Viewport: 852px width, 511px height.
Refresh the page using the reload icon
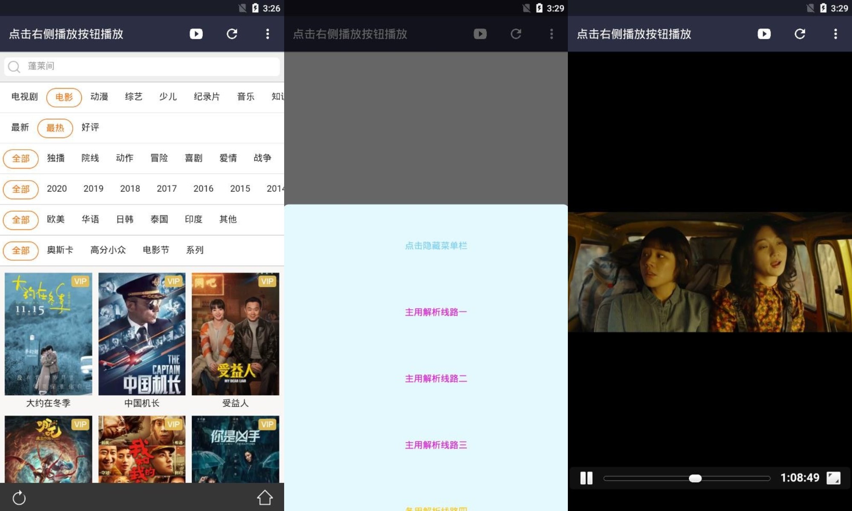232,34
